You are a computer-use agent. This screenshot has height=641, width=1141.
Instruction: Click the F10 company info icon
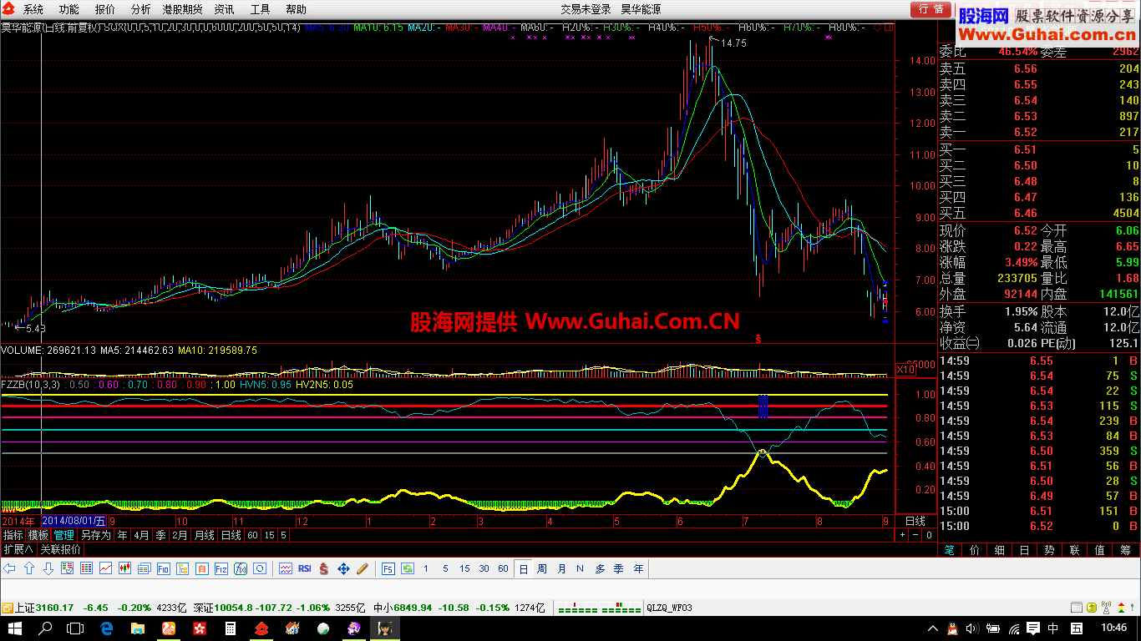[x=163, y=568]
